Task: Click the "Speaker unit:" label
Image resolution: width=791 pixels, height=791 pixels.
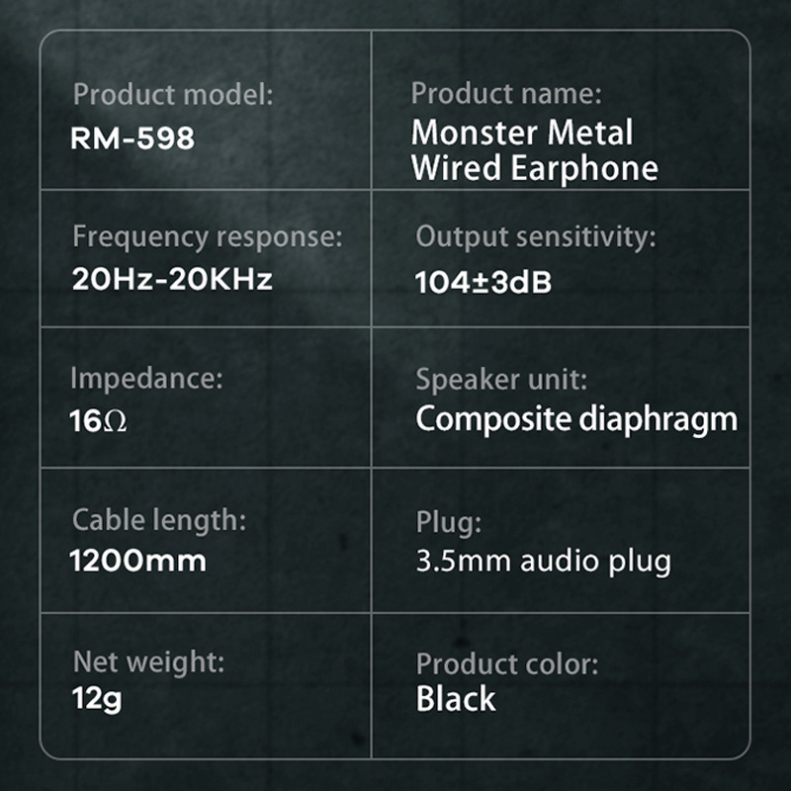Action: point(501,379)
